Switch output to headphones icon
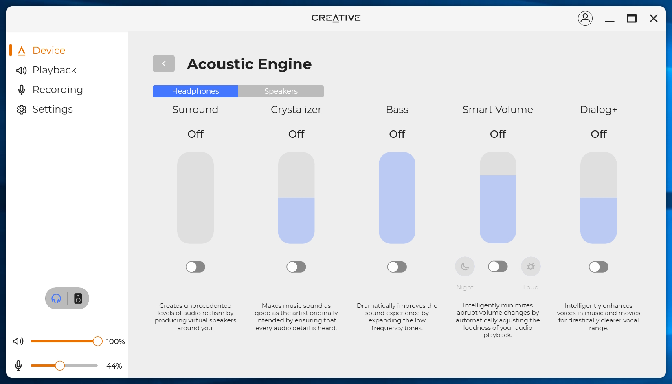 tap(56, 299)
